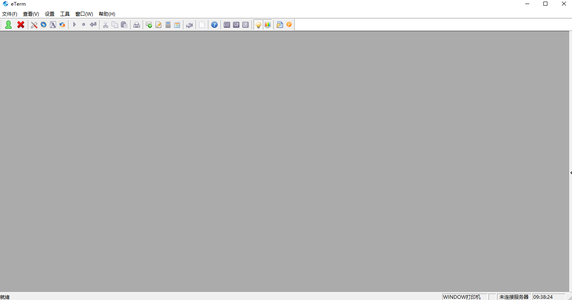Open the calendar icon
Viewport: 572px width, 300px height.
pyautogui.click(x=177, y=25)
